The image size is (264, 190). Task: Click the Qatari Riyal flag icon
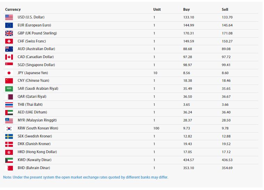point(9,96)
